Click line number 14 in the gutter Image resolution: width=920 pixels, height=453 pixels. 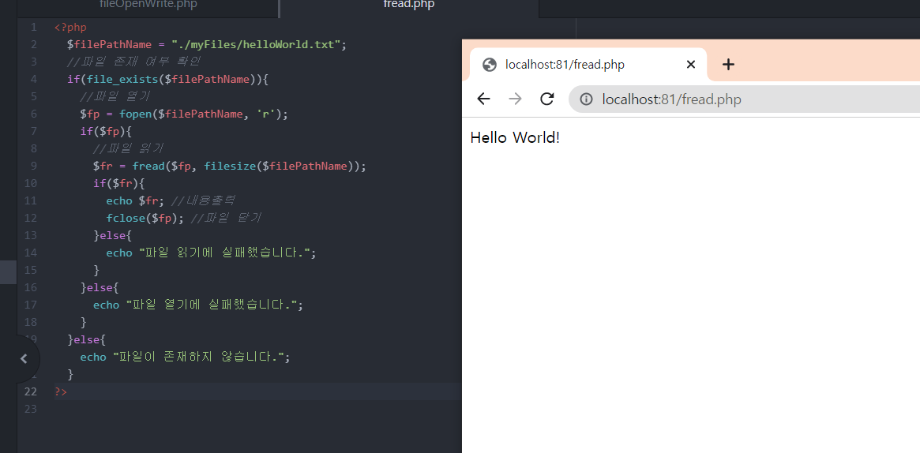click(x=30, y=253)
